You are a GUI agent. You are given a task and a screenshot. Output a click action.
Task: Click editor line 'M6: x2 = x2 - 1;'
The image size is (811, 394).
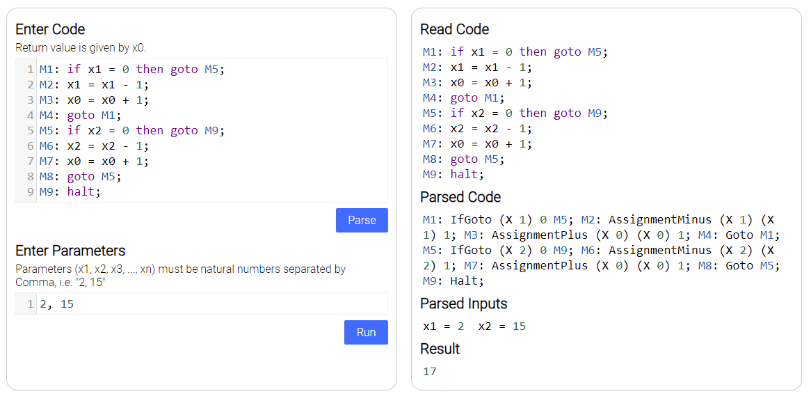pyautogui.click(x=94, y=146)
